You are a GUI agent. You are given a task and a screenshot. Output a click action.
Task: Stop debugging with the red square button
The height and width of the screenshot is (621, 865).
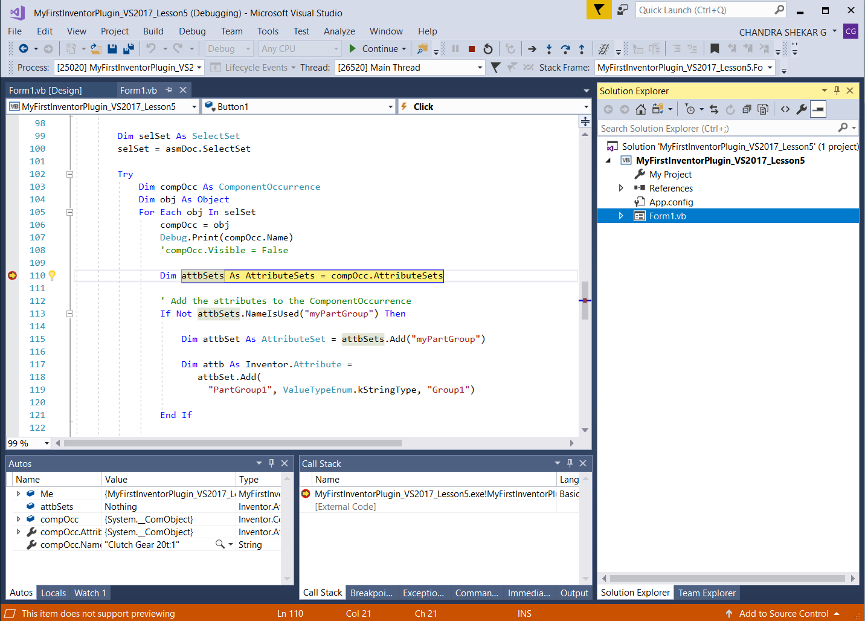tap(472, 49)
